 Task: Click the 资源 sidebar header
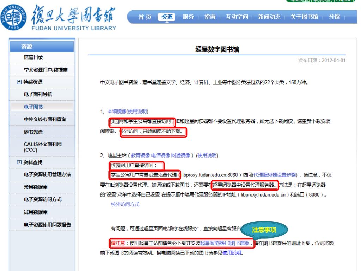42,46
